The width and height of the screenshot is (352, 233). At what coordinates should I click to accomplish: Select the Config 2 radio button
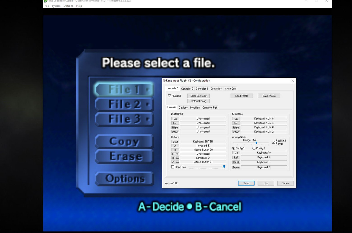pos(254,148)
